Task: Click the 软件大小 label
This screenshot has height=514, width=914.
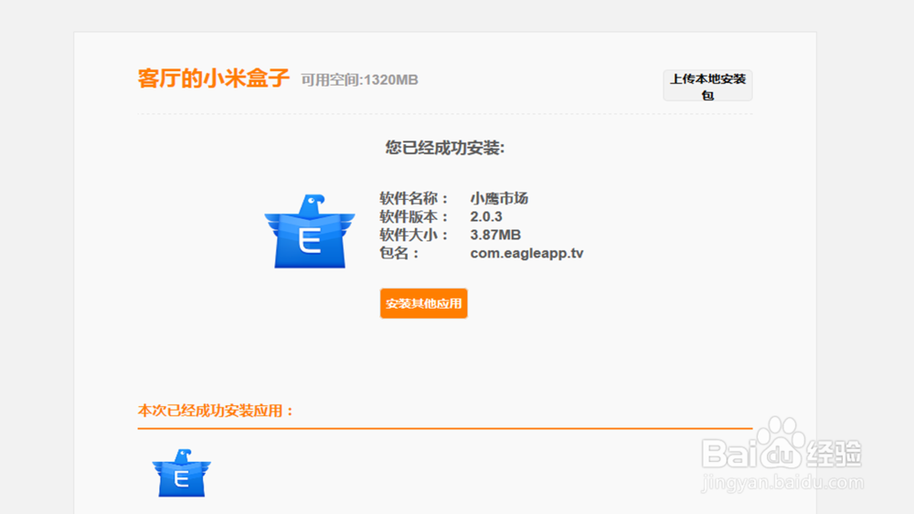Action: pos(414,235)
